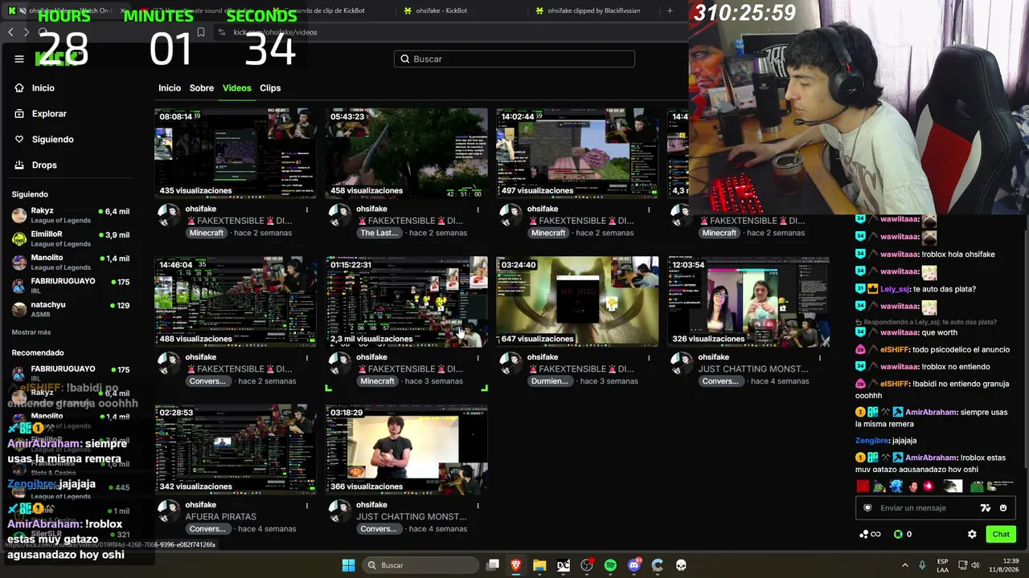The width and height of the screenshot is (1029, 578).
Task: Open the 14:02:44 video thumbnail
Action: 577,153
